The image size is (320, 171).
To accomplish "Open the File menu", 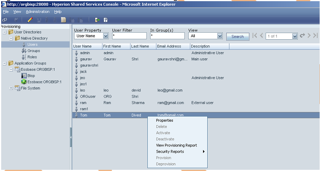I will (x=6, y=12).
